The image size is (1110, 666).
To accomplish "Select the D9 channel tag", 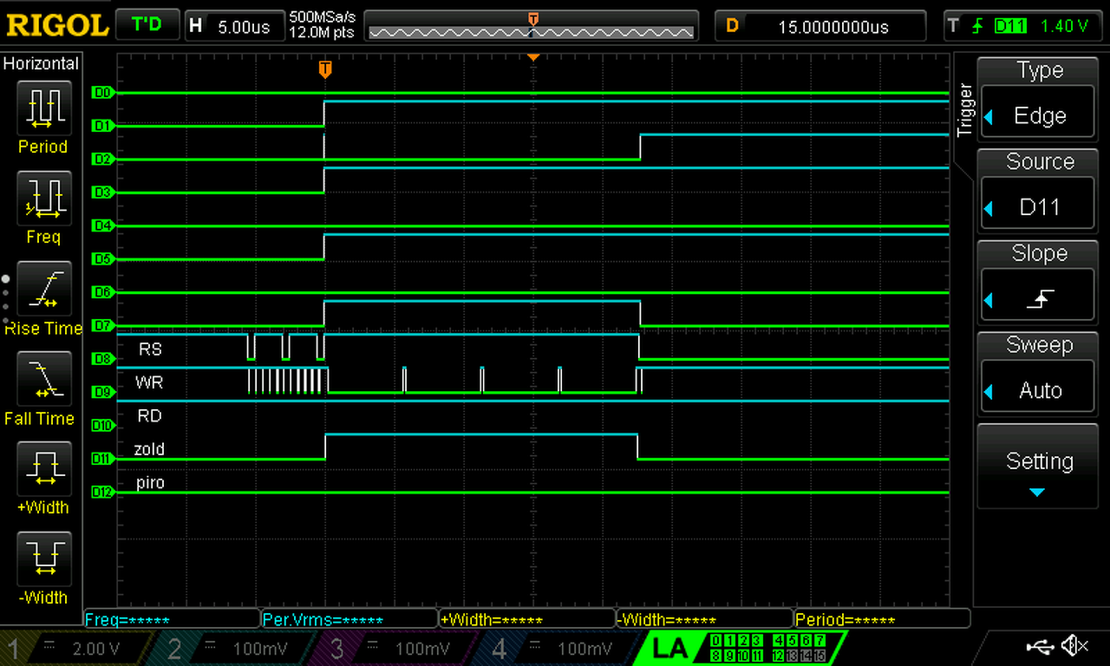I will [x=102, y=393].
